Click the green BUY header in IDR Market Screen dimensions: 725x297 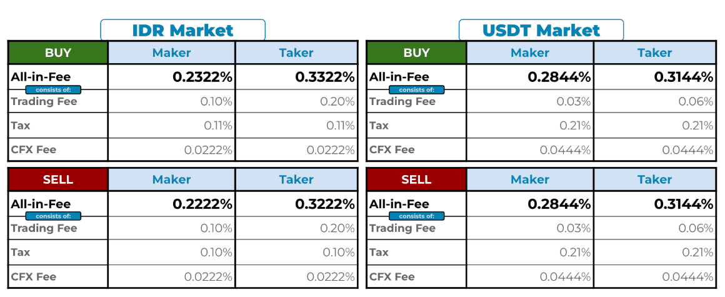pos(58,53)
